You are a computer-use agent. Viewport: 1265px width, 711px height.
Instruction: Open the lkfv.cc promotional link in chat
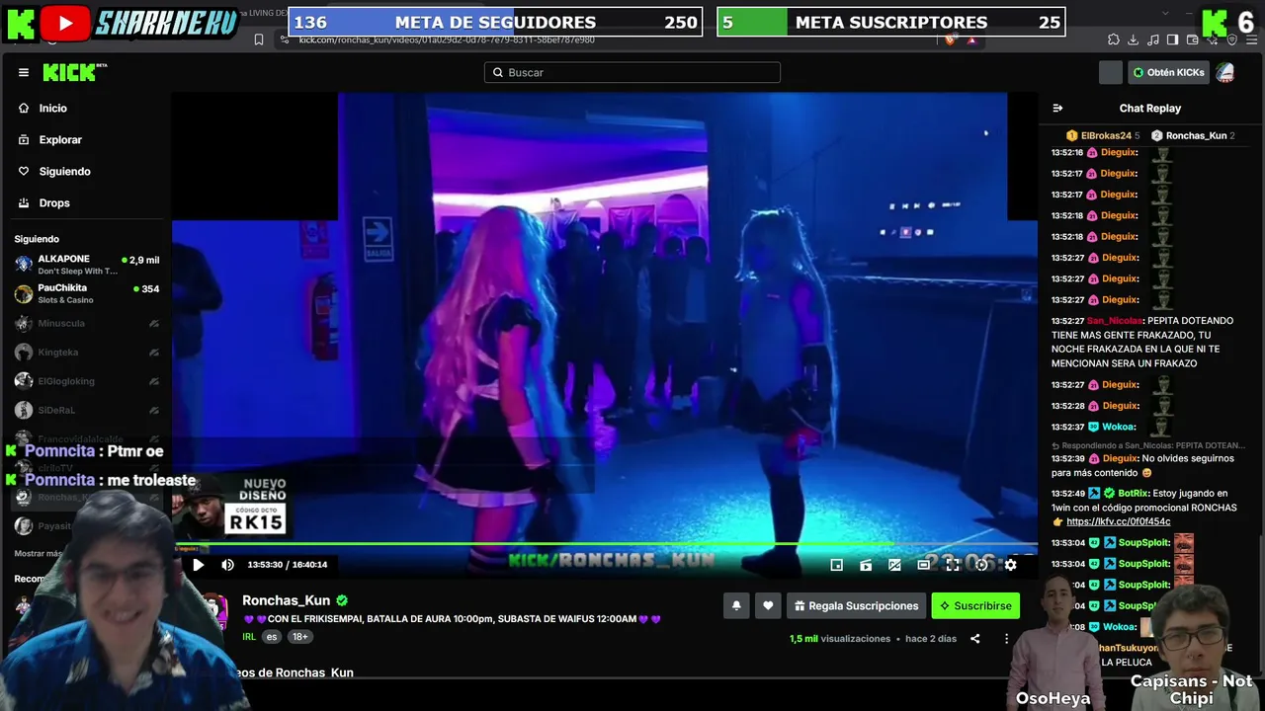(1119, 521)
